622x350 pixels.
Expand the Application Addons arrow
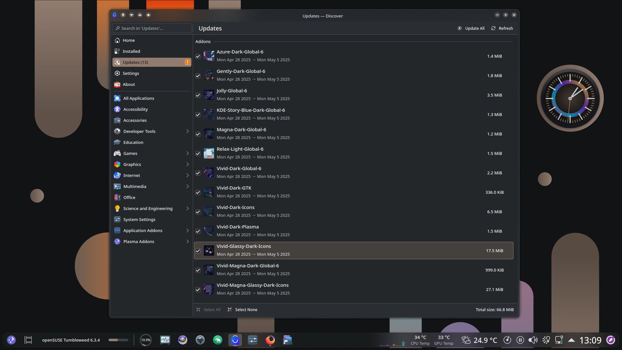coord(187,230)
